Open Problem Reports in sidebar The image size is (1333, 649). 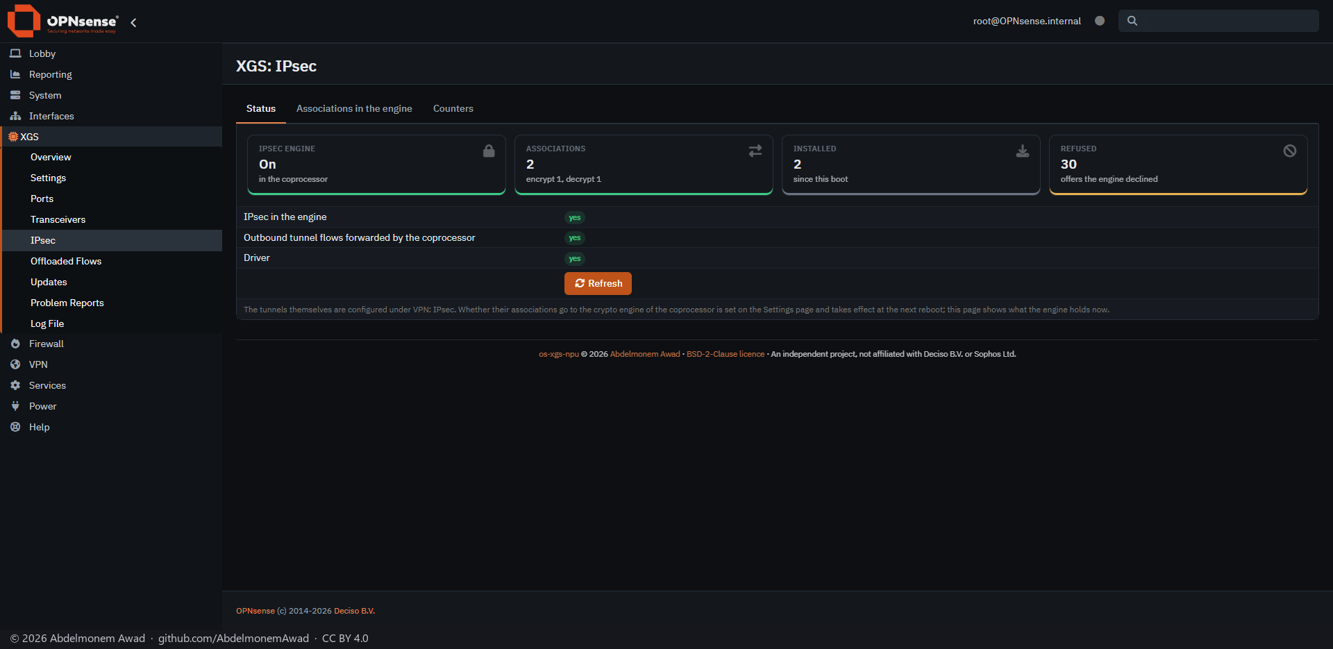[67, 303]
